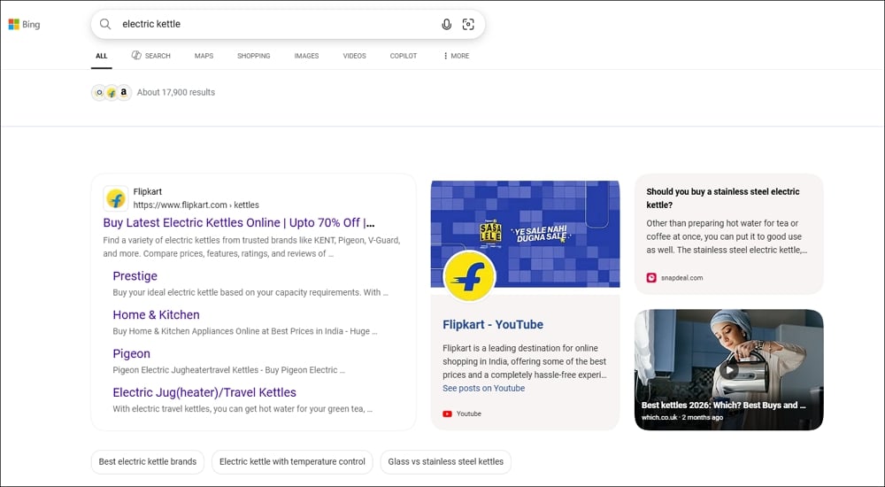Open Electric Jug(heater)/Travel Kettles link
885x487 pixels.
[204, 392]
